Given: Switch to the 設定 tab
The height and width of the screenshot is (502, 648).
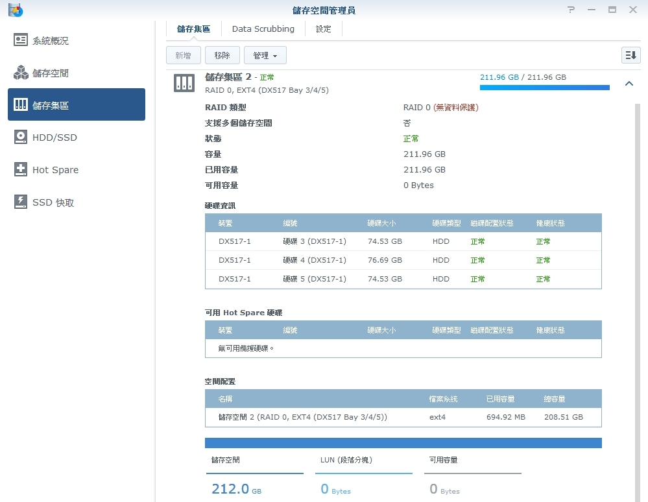Looking at the screenshot, I should coord(324,29).
